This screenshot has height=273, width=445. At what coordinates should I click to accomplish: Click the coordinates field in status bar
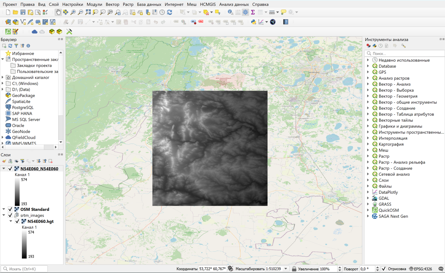[212, 269]
